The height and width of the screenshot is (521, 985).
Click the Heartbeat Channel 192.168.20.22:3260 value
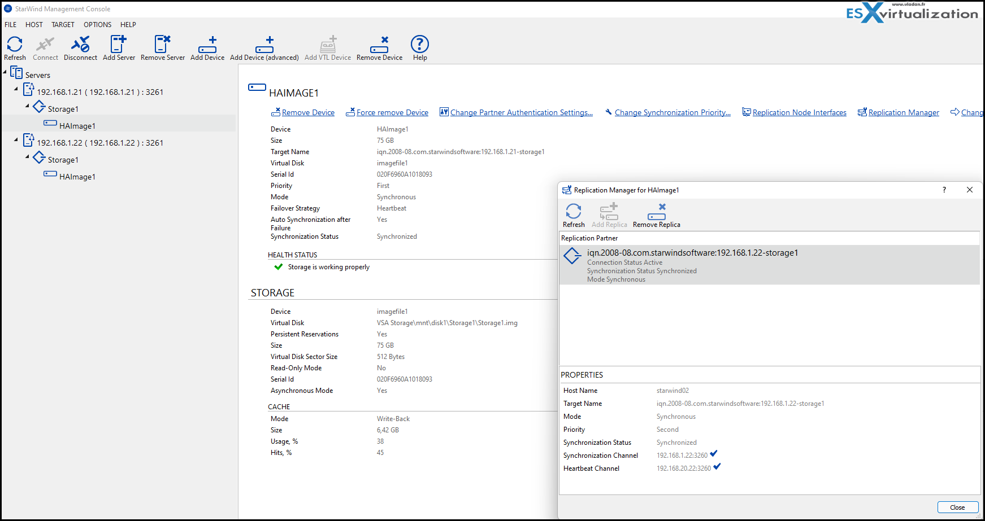684,469
